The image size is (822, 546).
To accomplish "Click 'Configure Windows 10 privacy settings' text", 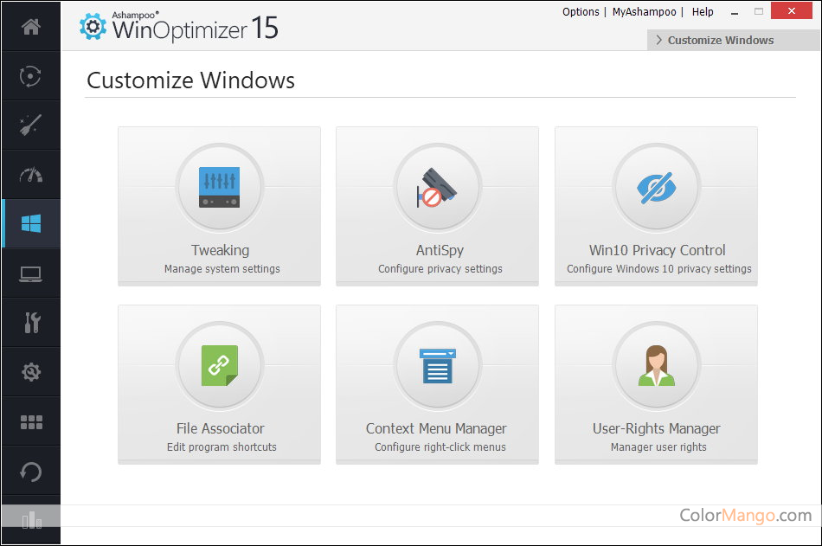I will click(x=659, y=269).
